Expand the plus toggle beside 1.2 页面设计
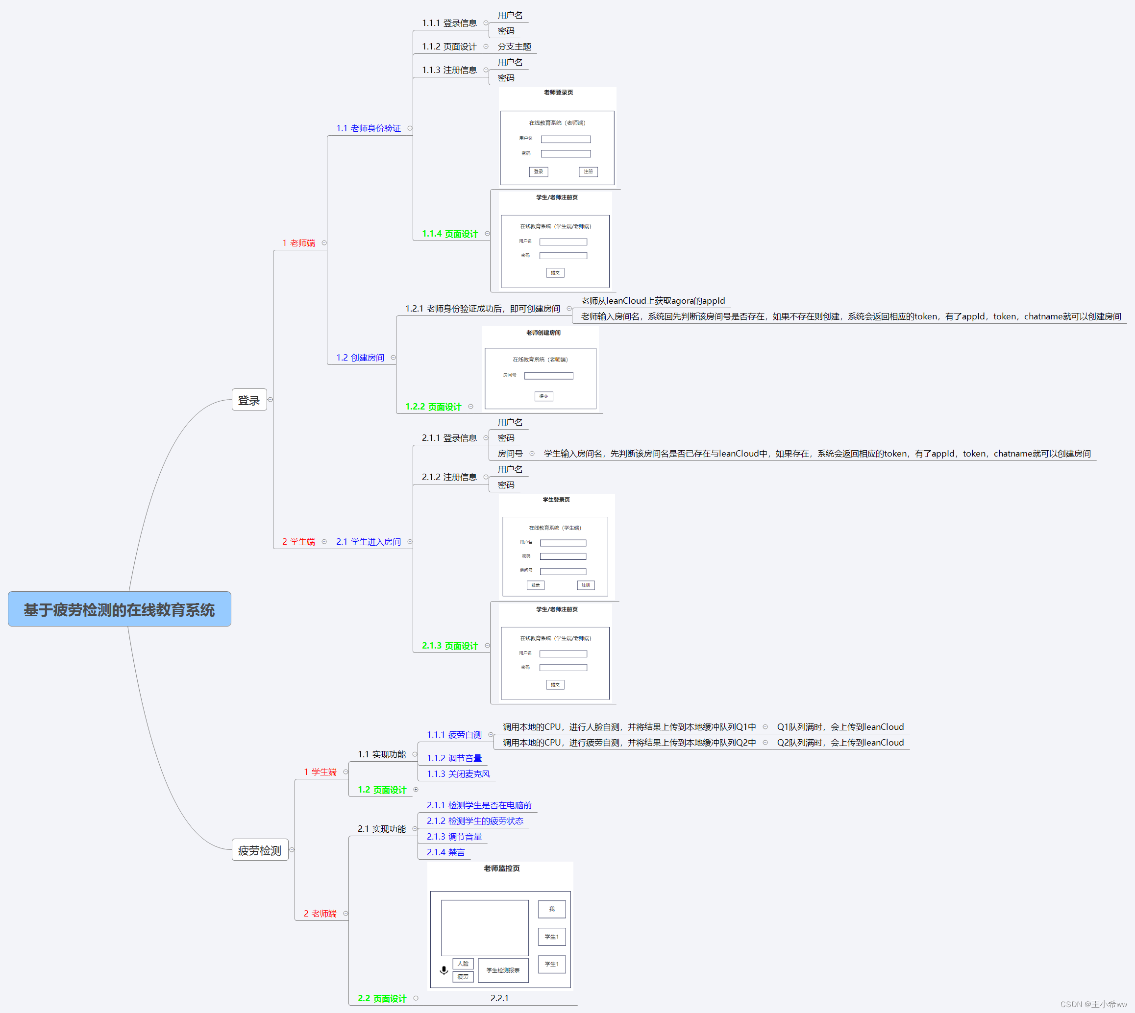Screen dimensions: 1135x1013 [x=416, y=789]
